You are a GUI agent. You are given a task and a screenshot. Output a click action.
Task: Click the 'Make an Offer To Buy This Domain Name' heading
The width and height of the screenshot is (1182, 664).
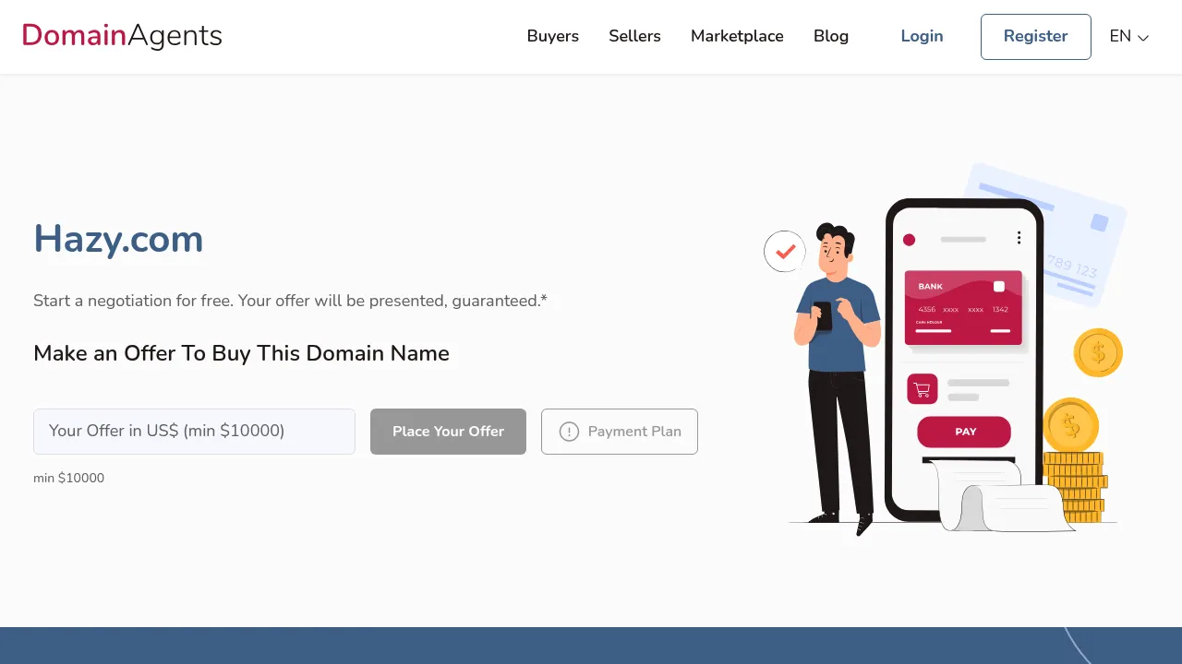pyautogui.click(x=241, y=353)
